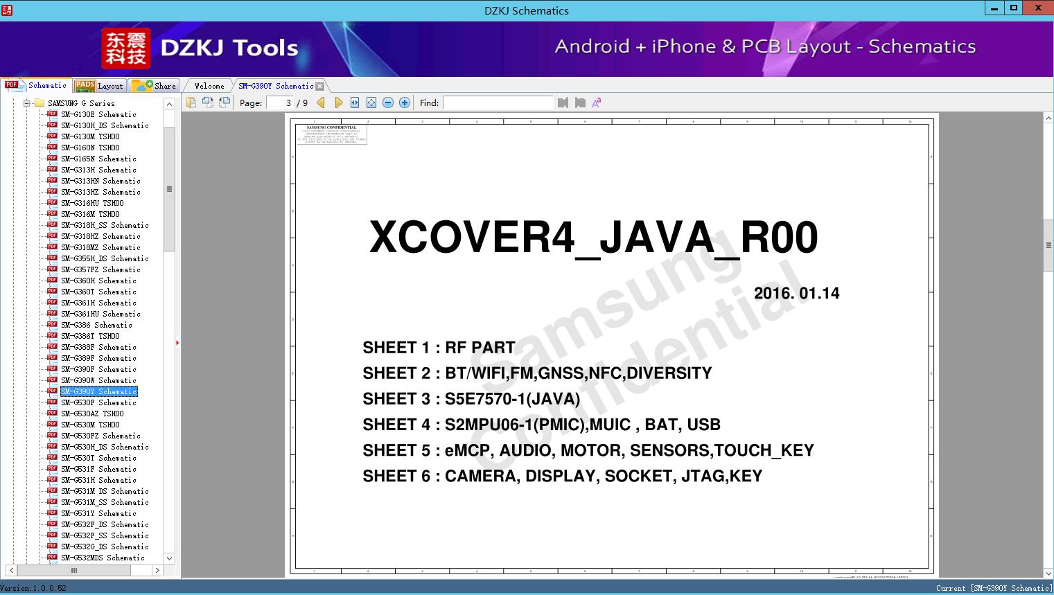The width and height of the screenshot is (1054, 595).
Task: Open SM-G316HU TSHOO entry
Action: click(x=92, y=203)
